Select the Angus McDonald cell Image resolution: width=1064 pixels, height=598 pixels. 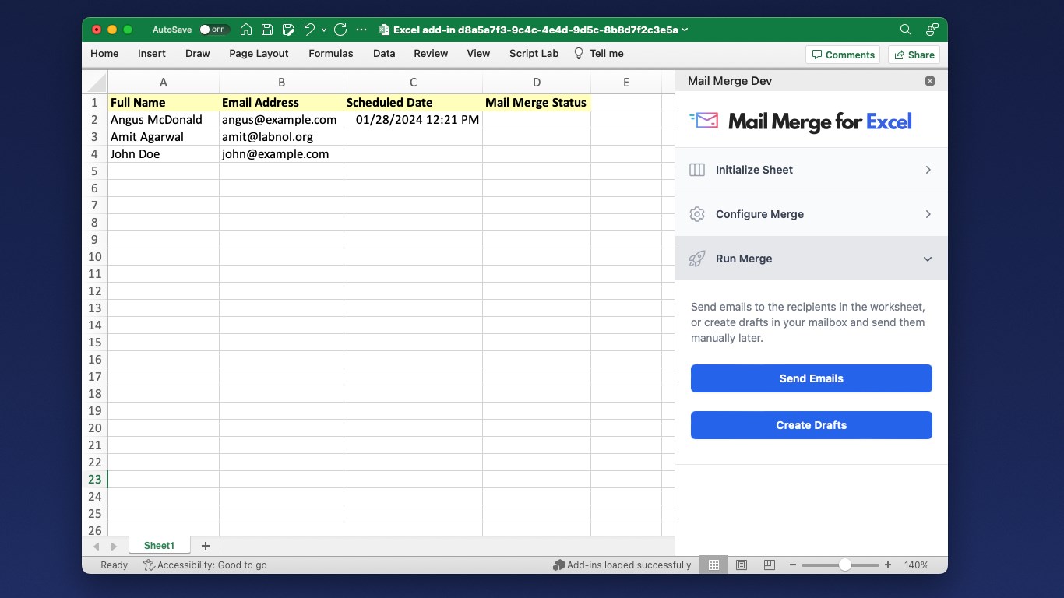click(x=164, y=119)
